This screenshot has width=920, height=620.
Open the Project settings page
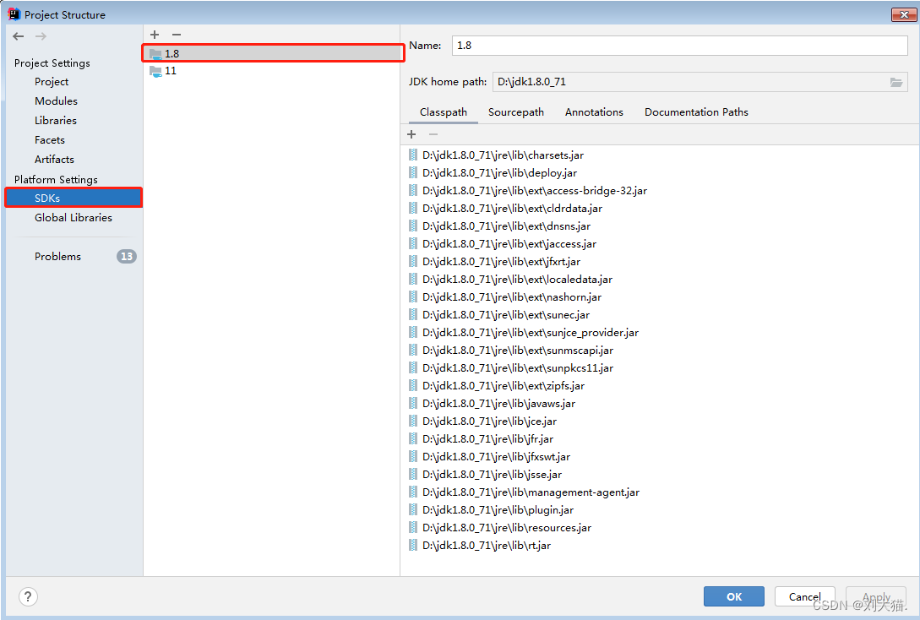[x=52, y=82]
